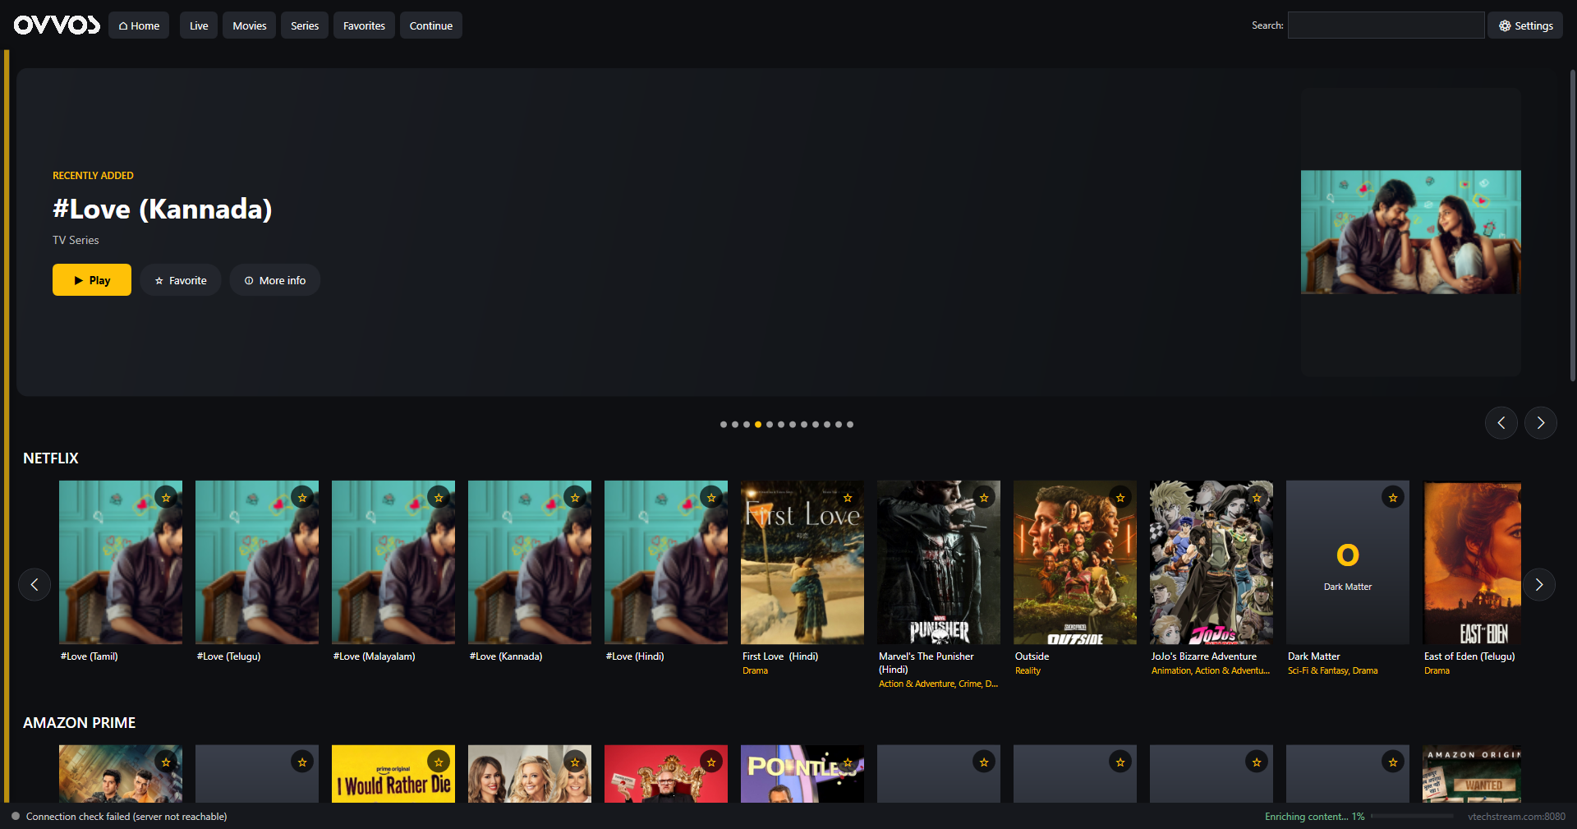
Task: Advance to next featured banner slide
Action: tap(1541, 422)
